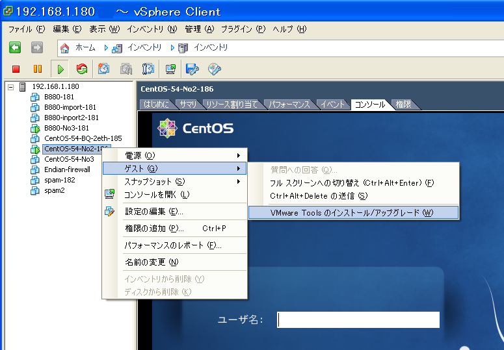Screen dimensions: 504x350
Task: Open the 管理 menu
Action: tap(199, 29)
